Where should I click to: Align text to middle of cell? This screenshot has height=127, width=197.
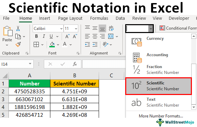[95, 28]
